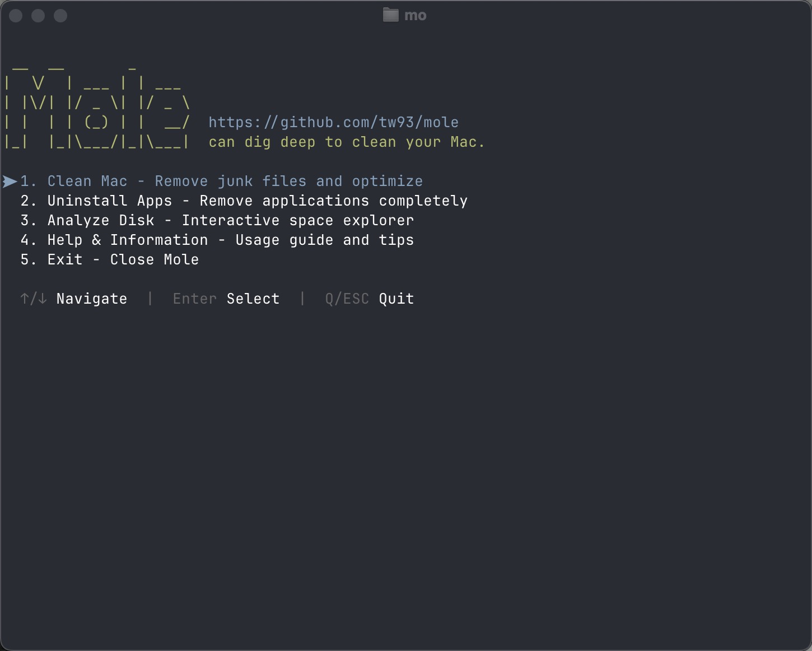Click the Navigate label in the footer

click(x=92, y=299)
